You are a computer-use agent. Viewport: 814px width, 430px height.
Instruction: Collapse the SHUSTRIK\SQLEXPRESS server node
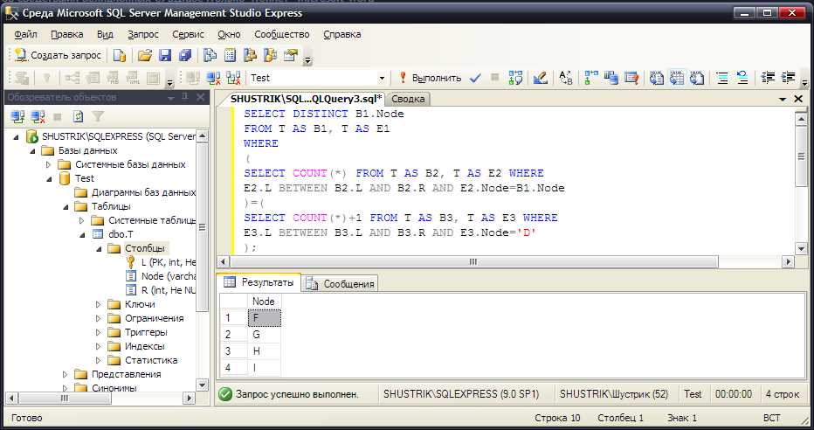pyautogui.click(x=16, y=137)
